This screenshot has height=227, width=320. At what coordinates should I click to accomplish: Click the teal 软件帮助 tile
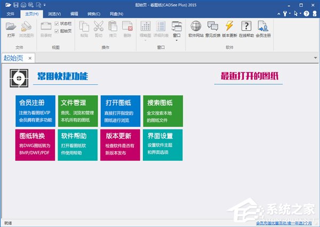coord(77,145)
